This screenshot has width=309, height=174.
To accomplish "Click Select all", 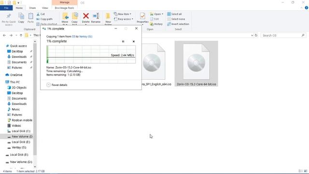I will 174,14.
